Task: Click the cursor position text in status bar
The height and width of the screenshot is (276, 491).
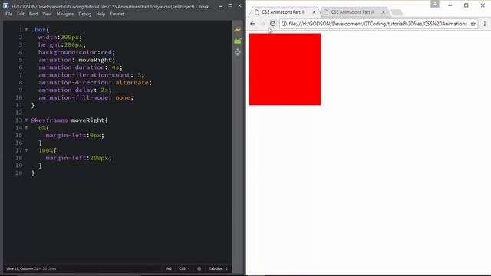Action: coord(22,268)
